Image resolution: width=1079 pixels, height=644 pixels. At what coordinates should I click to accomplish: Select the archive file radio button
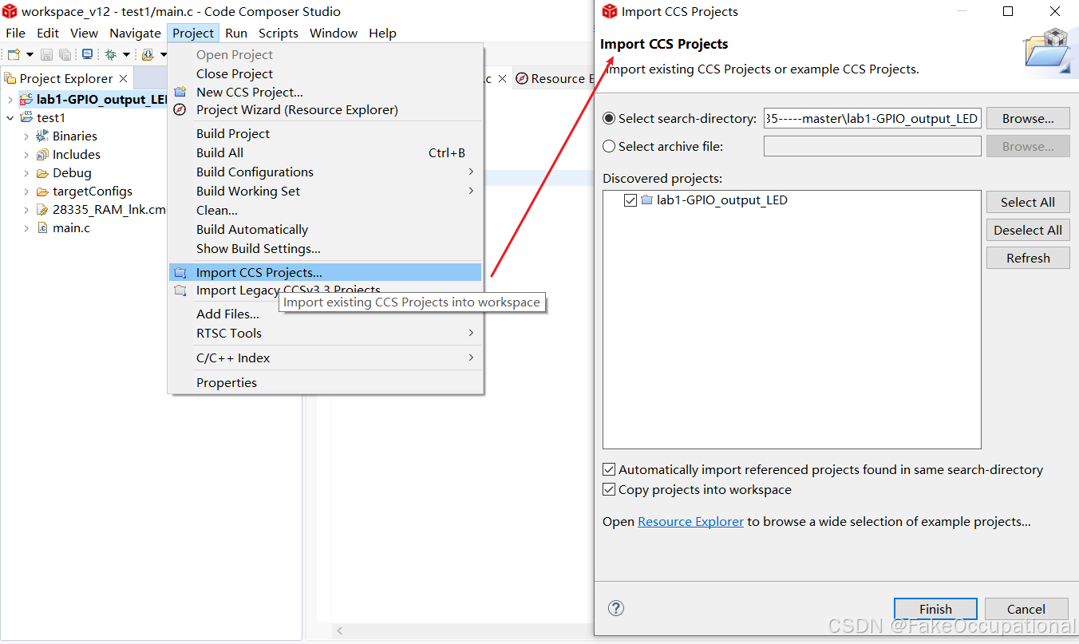[x=609, y=146]
